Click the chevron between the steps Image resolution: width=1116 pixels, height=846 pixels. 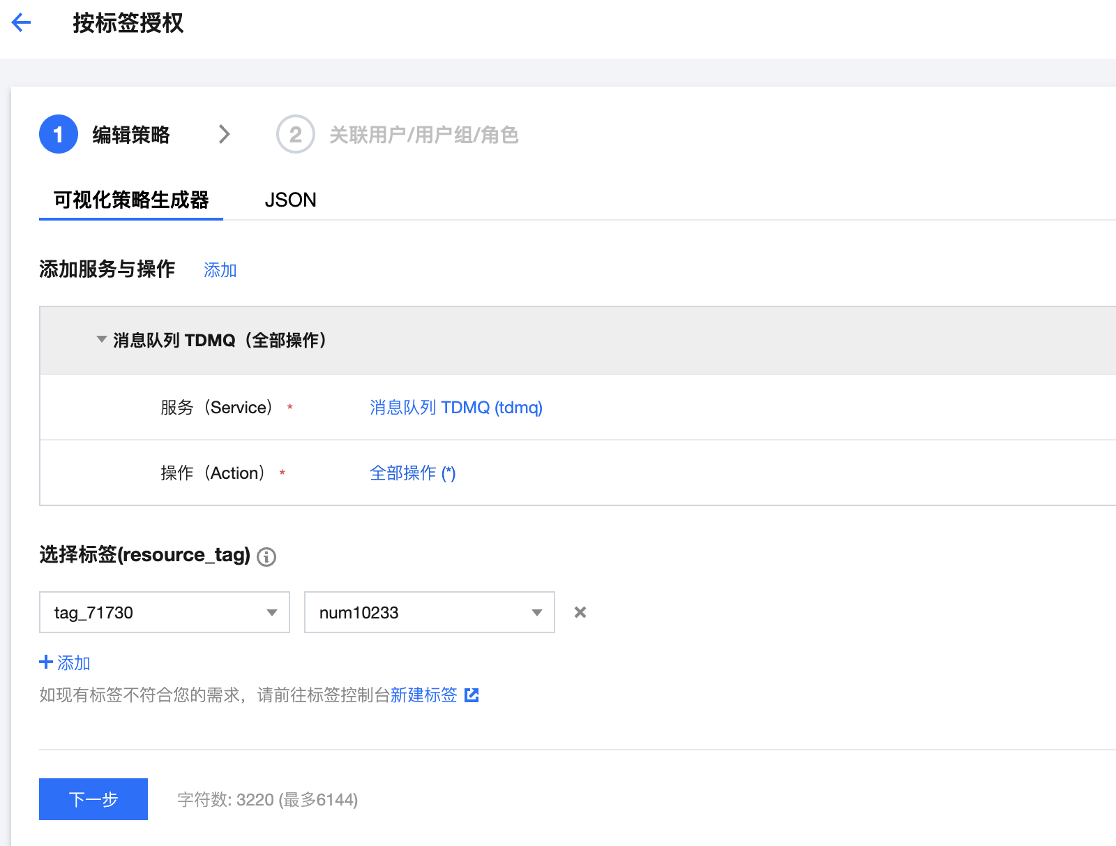224,134
